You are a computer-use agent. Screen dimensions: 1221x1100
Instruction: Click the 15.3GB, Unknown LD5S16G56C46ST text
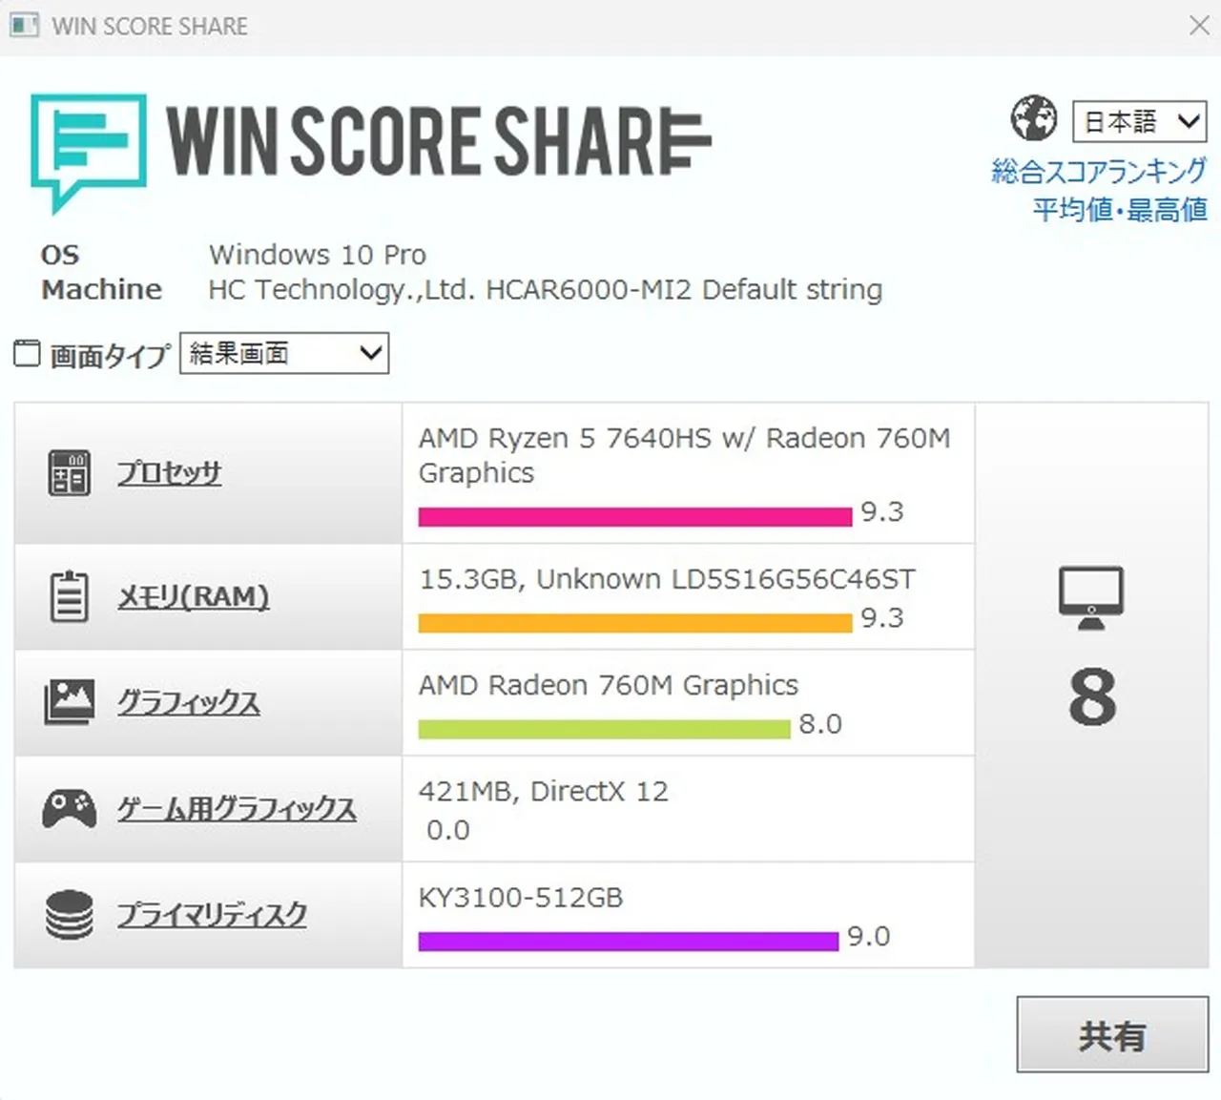tap(667, 579)
